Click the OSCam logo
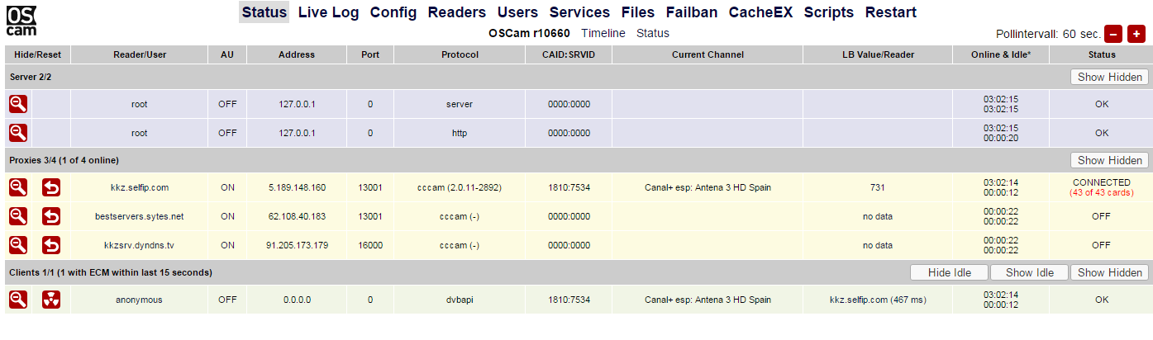1153x340 pixels. [21, 21]
